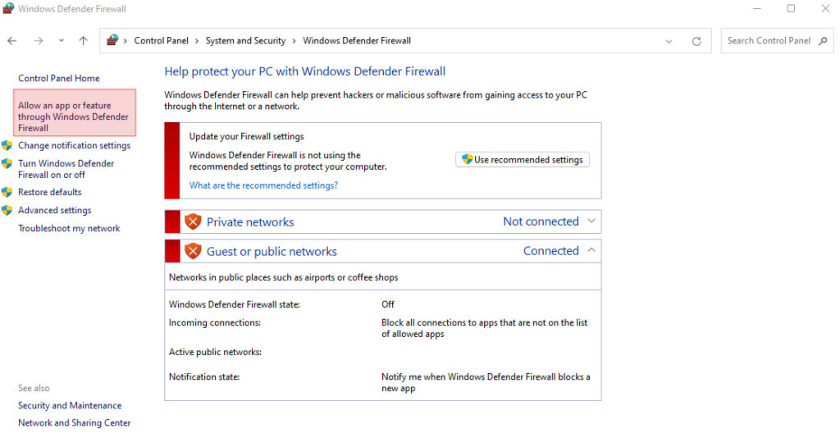The height and width of the screenshot is (438, 840).
Task: Open Change notification settings
Action: tap(74, 145)
